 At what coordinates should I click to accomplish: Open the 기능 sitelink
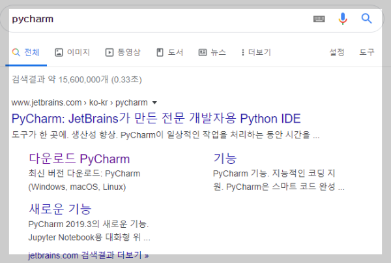[x=225, y=159]
